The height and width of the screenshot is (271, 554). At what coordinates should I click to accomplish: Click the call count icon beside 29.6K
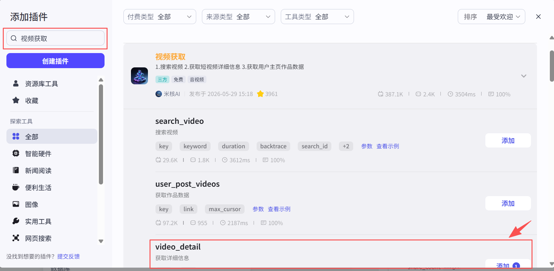pyautogui.click(x=158, y=160)
